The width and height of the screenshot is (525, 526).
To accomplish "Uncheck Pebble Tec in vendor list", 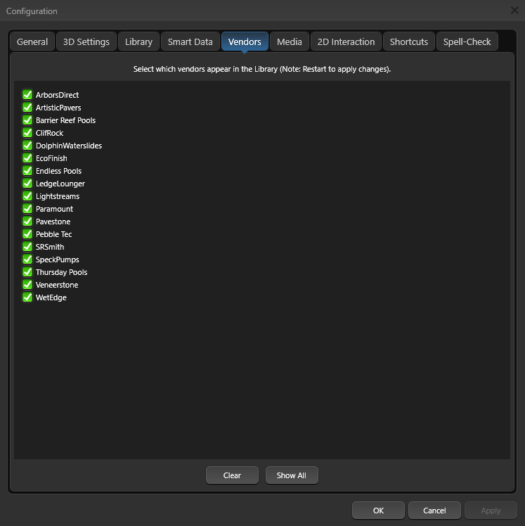I will click(27, 234).
